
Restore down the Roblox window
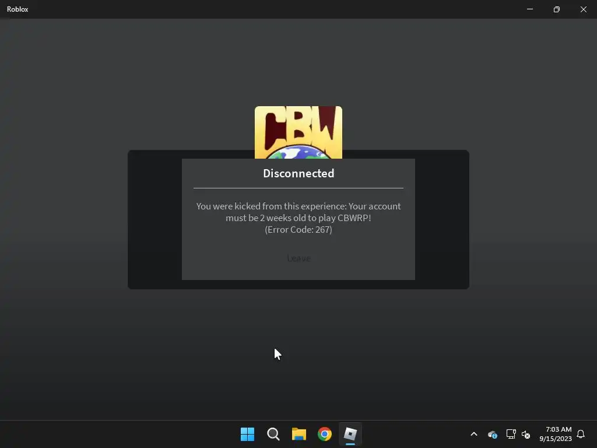[557, 9]
